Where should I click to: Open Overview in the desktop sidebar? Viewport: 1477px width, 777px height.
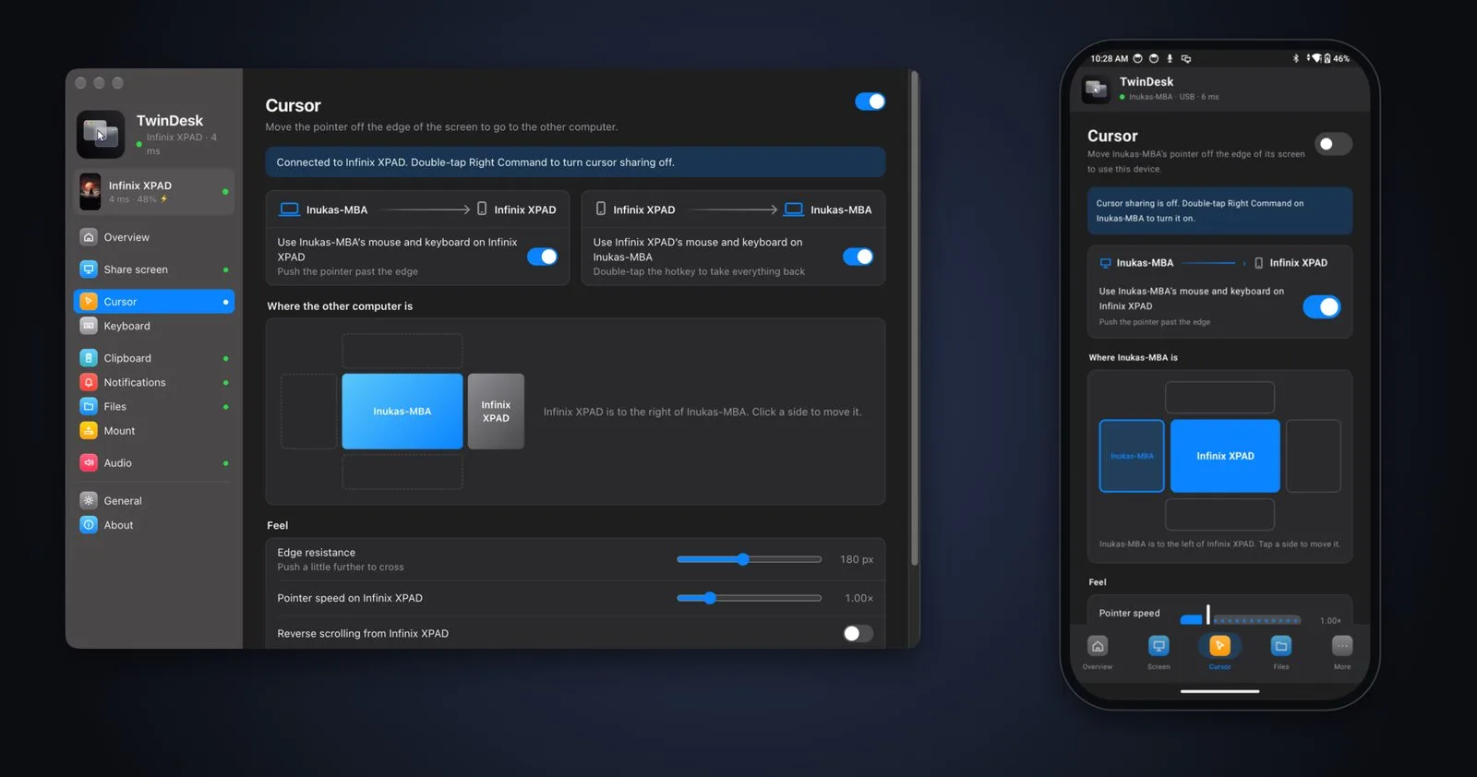tap(153, 237)
